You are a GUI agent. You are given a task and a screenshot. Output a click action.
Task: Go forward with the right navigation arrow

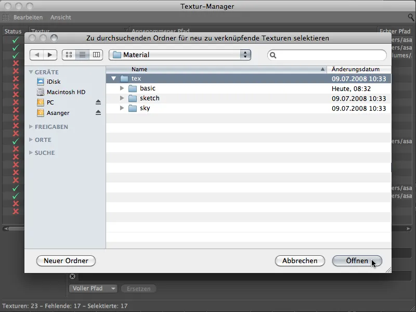50,55
